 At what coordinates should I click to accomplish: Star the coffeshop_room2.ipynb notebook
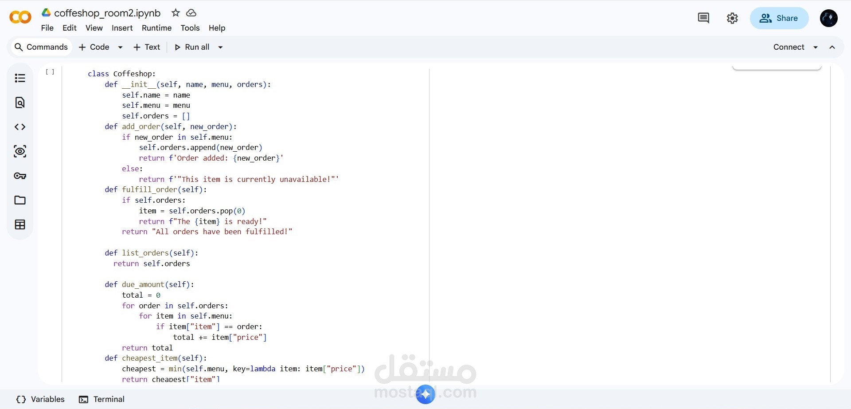[176, 13]
